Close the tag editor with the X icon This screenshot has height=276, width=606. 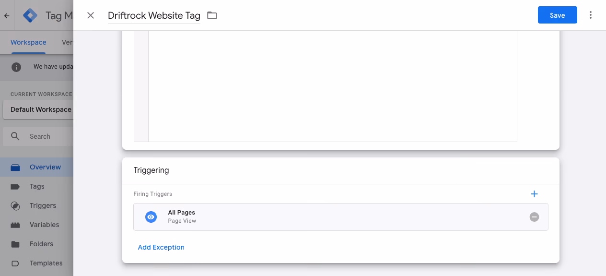pyautogui.click(x=91, y=15)
